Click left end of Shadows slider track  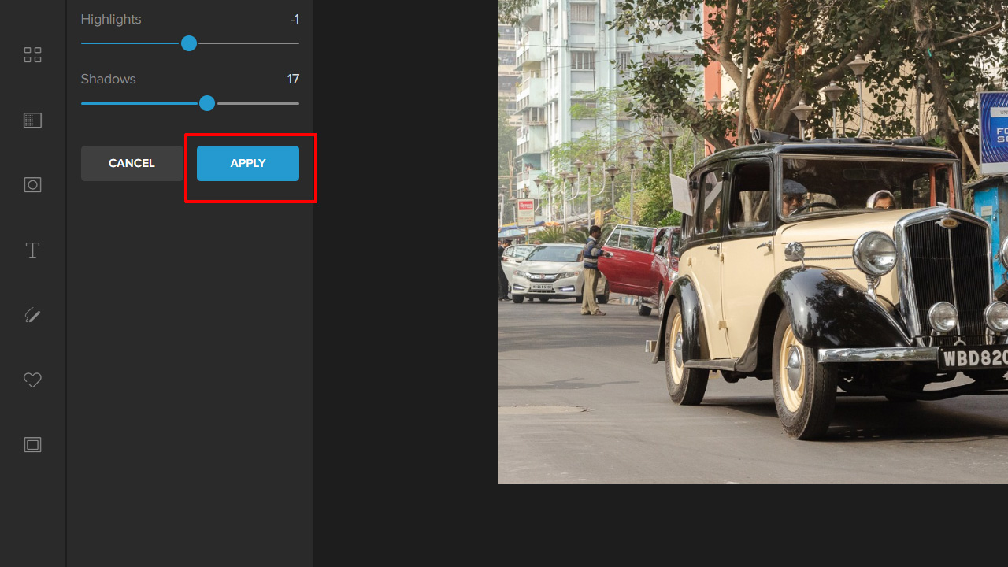[84, 103]
